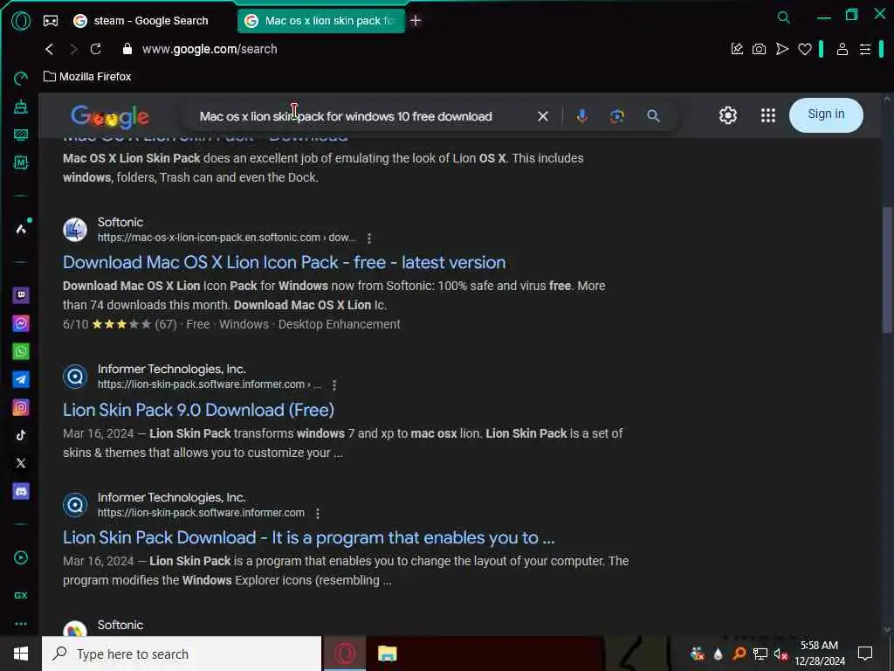Image resolution: width=894 pixels, height=671 pixels.
Task: Start Google voice search microphone
Action: [581, 116]
